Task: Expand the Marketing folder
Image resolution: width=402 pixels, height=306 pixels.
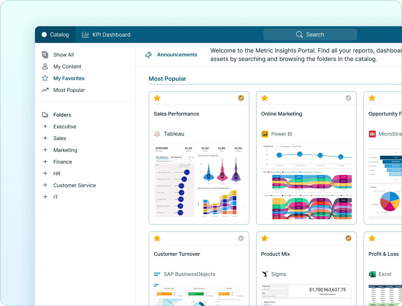Action: click(x=45, y=150)
